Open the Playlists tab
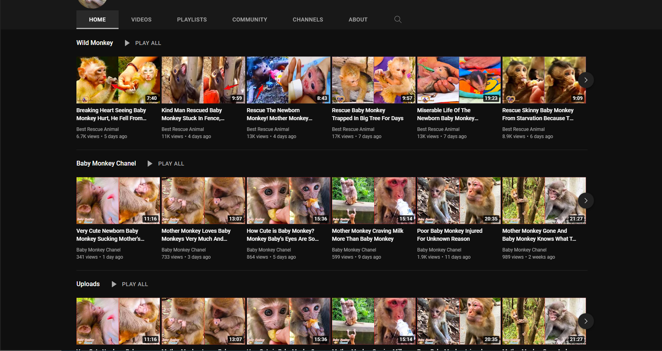Viewport: 662px width, 351px height. 192,19
